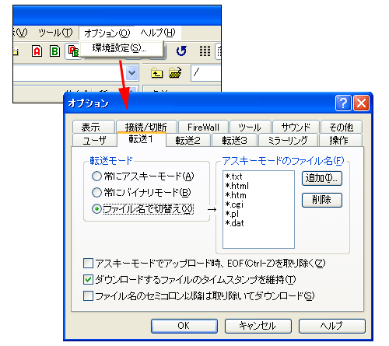Select the 常にバイナリモード radio button

coord(96,192)
